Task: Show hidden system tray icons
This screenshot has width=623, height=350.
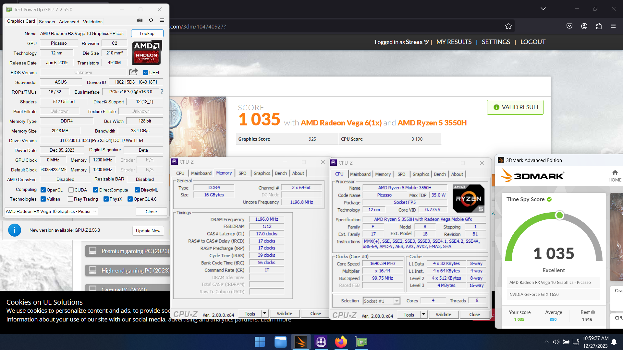Action: pyautogui.click(x=546, y=342)
